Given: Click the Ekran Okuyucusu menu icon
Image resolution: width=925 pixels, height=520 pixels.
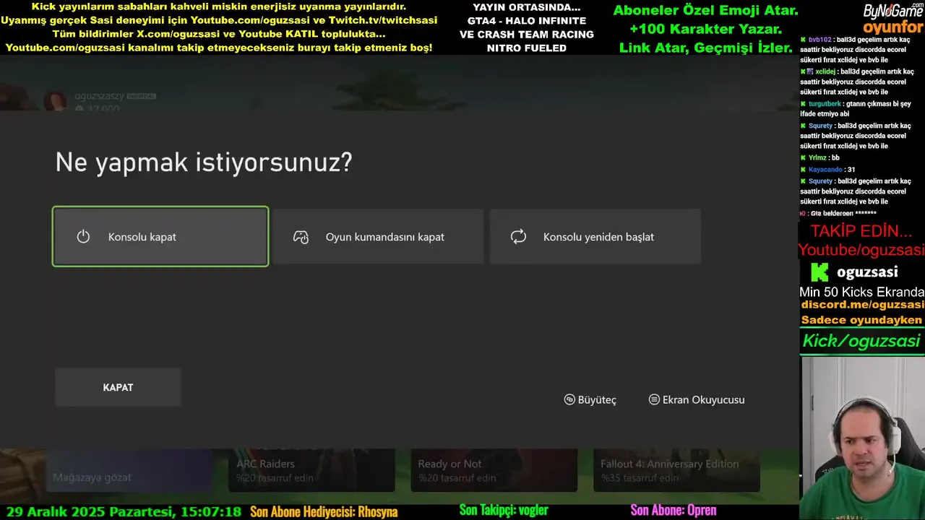Looking at the screenshot, I should tap(654, 399).
